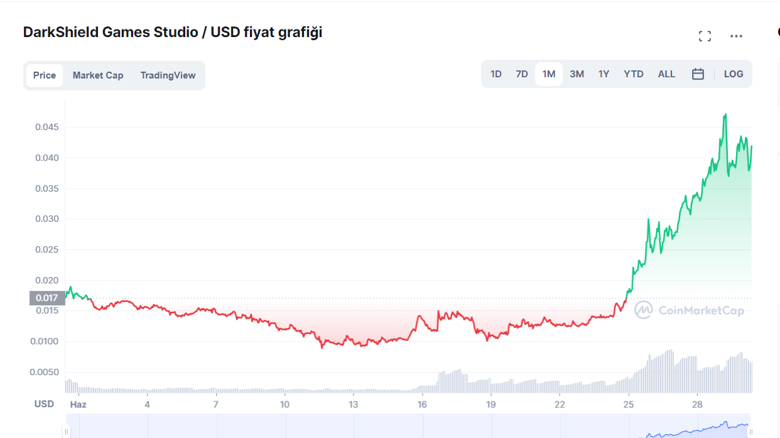Click the price peak on the chart
This screenshot has height=438, width=780.
(x=725, y=115)
